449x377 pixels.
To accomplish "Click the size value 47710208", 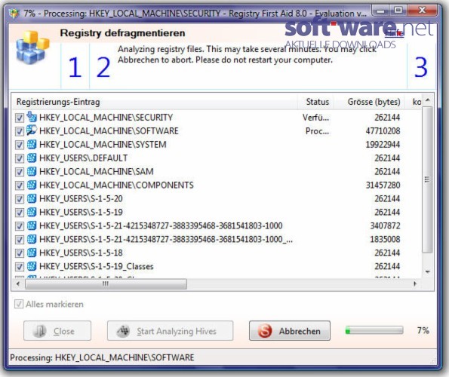I will 383,131.
